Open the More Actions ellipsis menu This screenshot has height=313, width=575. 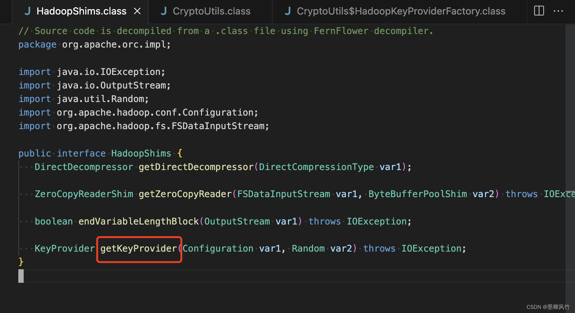pos(559,11)
